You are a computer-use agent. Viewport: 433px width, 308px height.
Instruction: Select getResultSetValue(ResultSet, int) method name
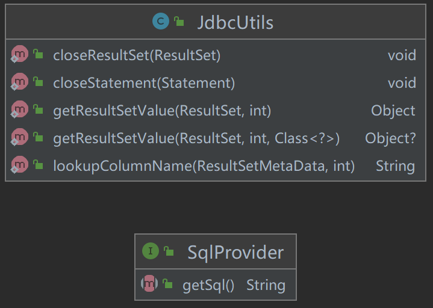click(162, 111)
